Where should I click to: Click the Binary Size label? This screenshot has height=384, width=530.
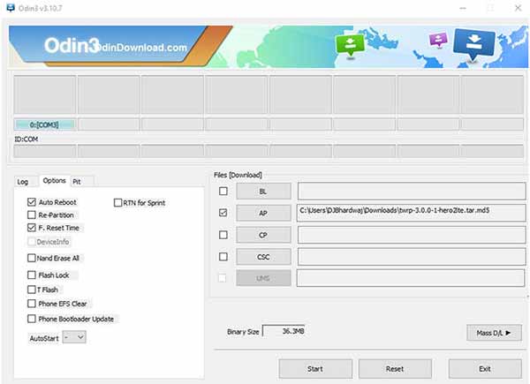coord(243,332)
